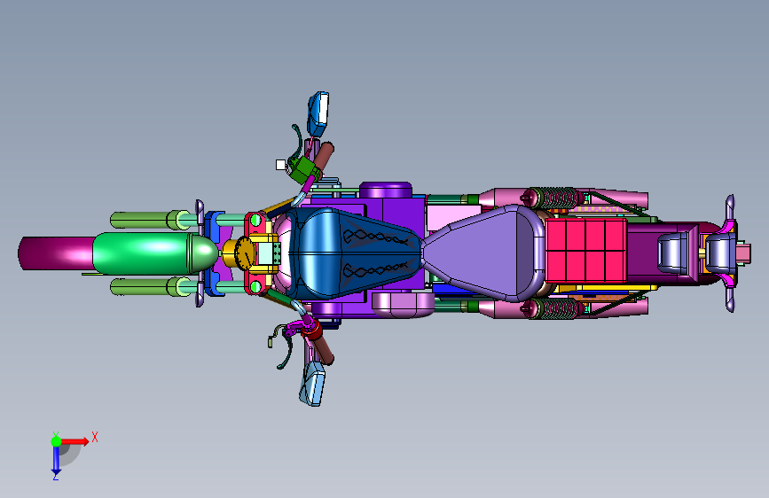769x498 pixels.
Task: Click the X label on the axis triad
Action: (x=95, y=437)
